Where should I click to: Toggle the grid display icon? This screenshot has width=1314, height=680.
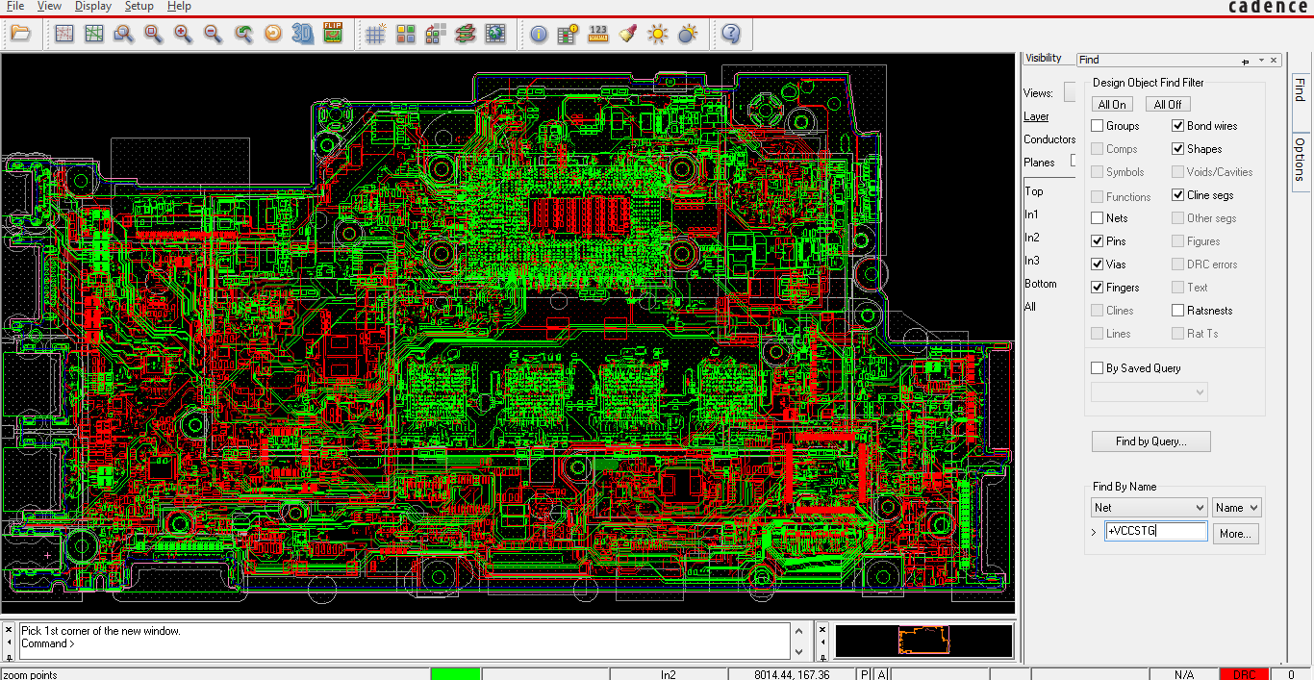point(375,34)
